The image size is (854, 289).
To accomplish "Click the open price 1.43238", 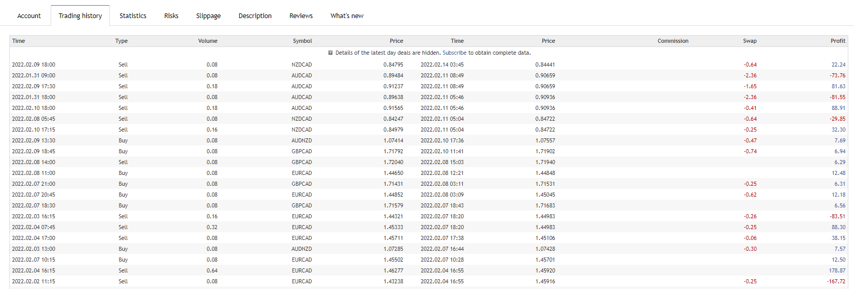I will (393, 281).
